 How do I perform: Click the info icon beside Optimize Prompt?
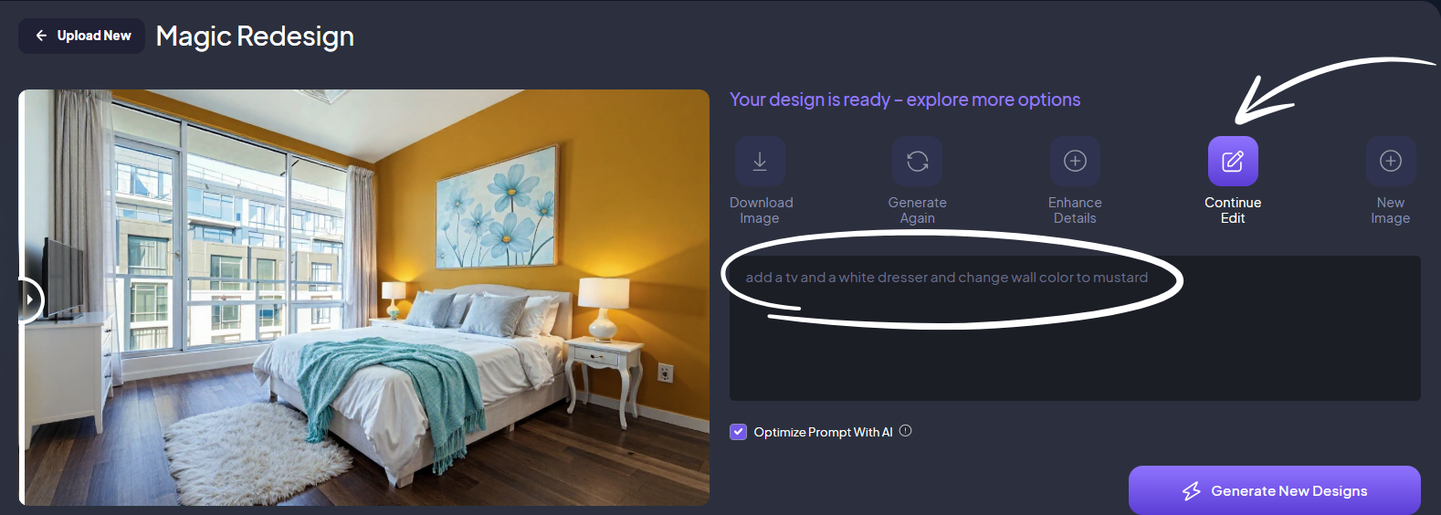(906, 431)
